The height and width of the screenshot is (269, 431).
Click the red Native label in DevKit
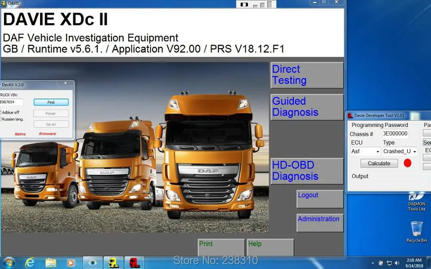tap(20, 134)
